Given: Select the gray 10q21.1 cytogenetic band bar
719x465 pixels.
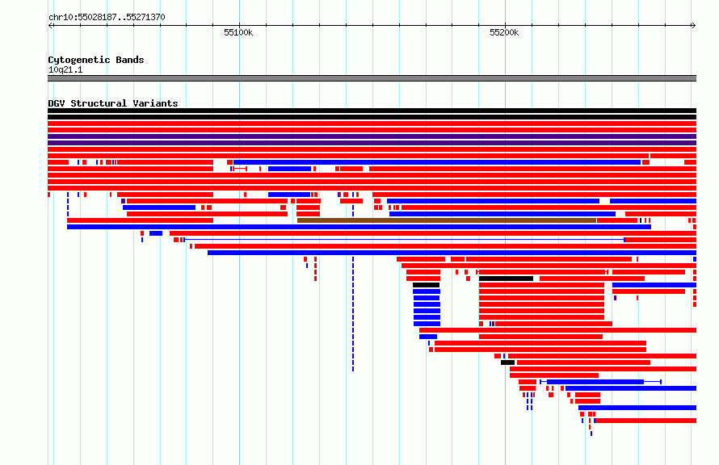Looking at the screenshot, I should coord(372,78).
